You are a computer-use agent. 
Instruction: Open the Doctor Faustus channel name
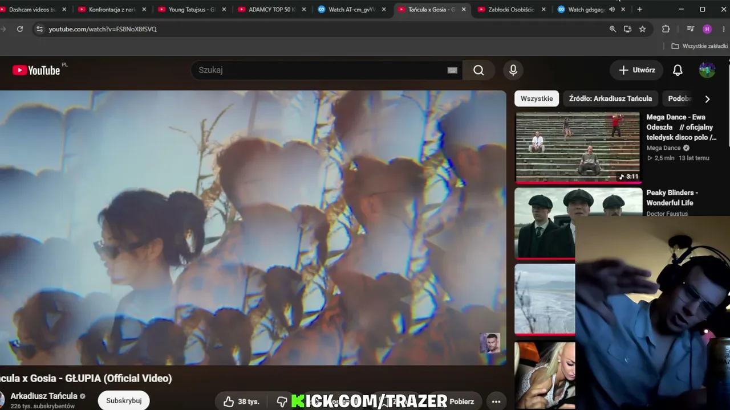tap(667, 214)
